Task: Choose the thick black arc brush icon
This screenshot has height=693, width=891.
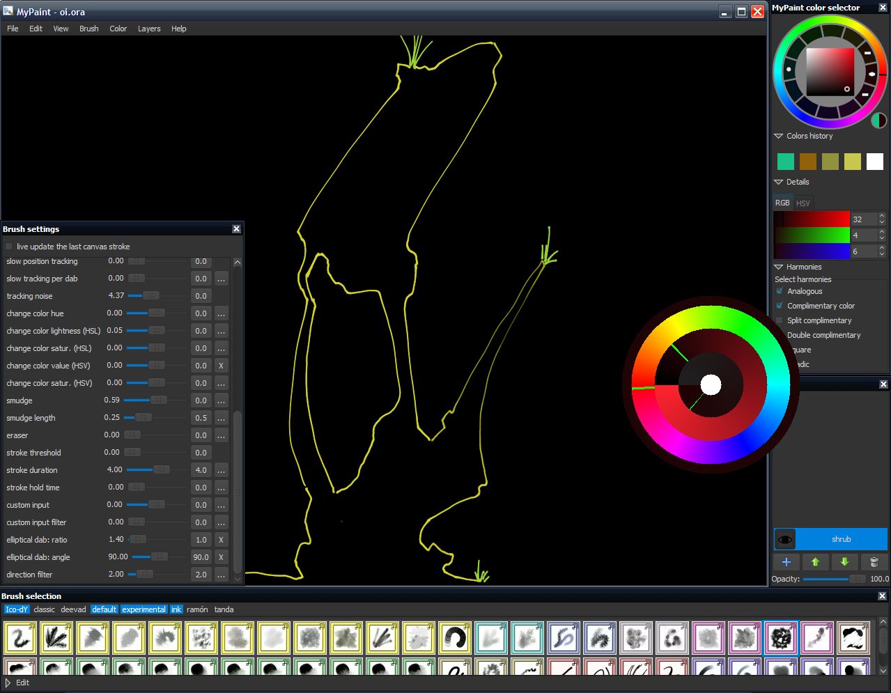Action: point(455,638)
